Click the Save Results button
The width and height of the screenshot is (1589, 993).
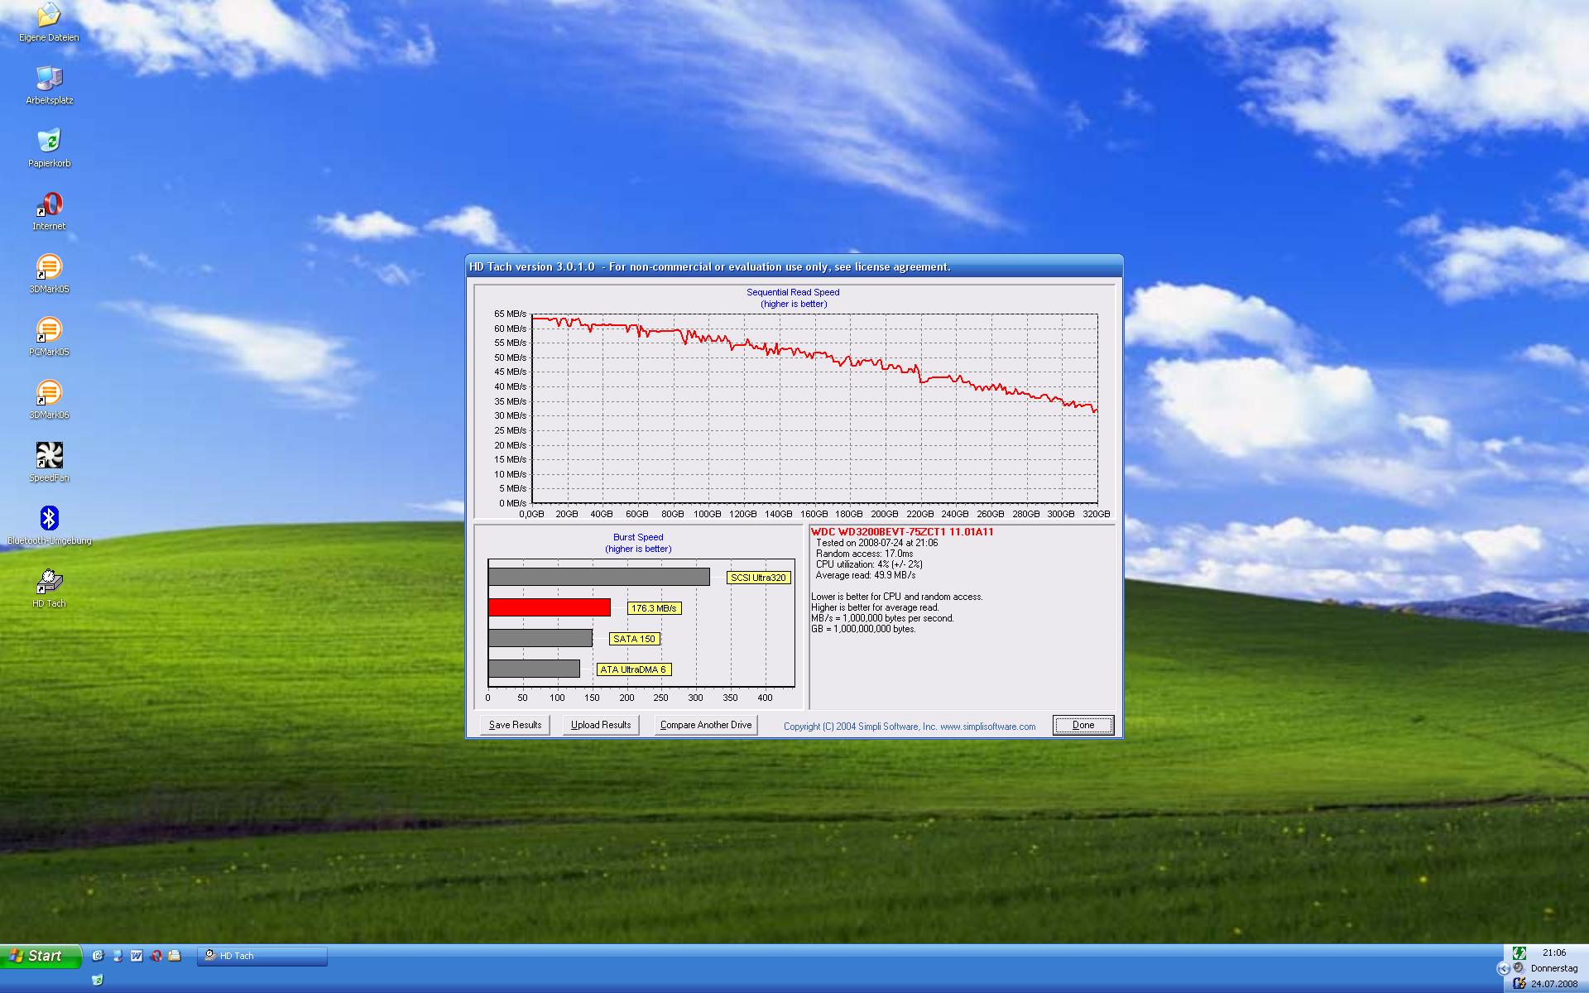tap(515, 725)
